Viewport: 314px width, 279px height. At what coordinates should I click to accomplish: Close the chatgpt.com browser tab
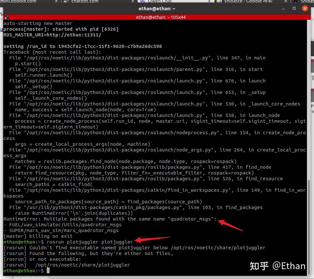133,1
